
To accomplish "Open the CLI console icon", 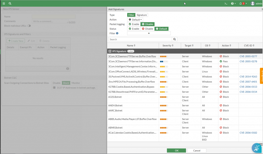I will pos(226,4).
